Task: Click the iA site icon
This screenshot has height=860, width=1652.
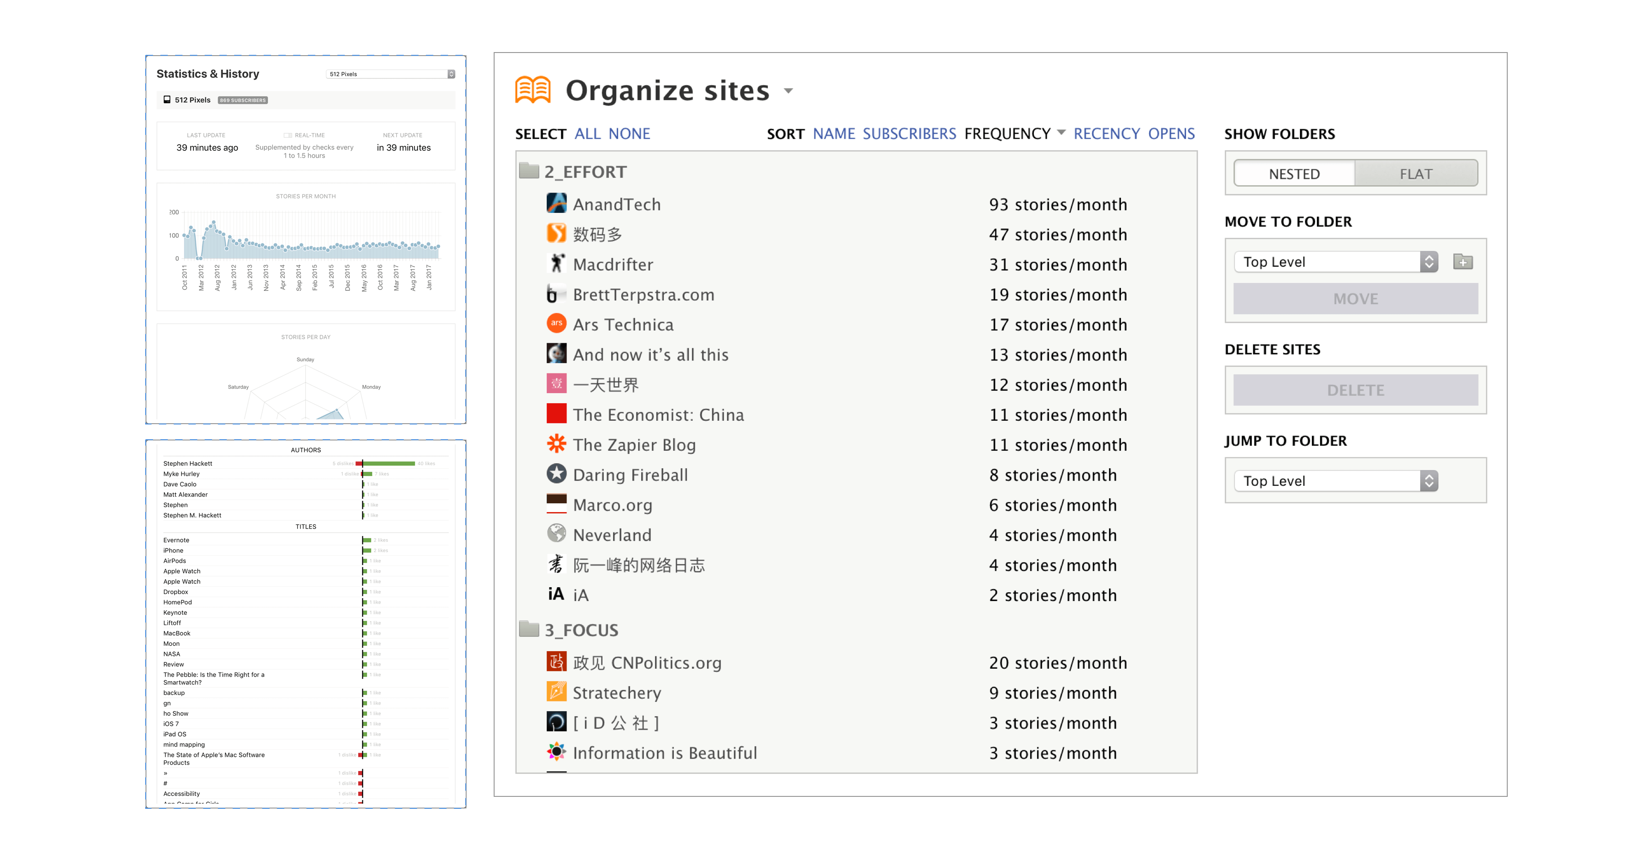Action: point(554,595)
